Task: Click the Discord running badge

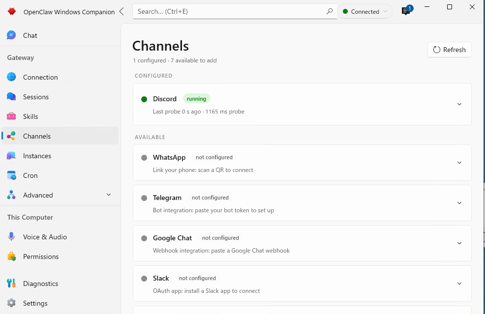Action: (x=196, y=99)
